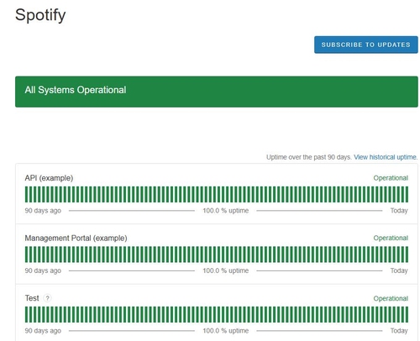Click Operational status for Test component
Image resolution: width=420 pixels, height=341 pixels.
[391, 298]
